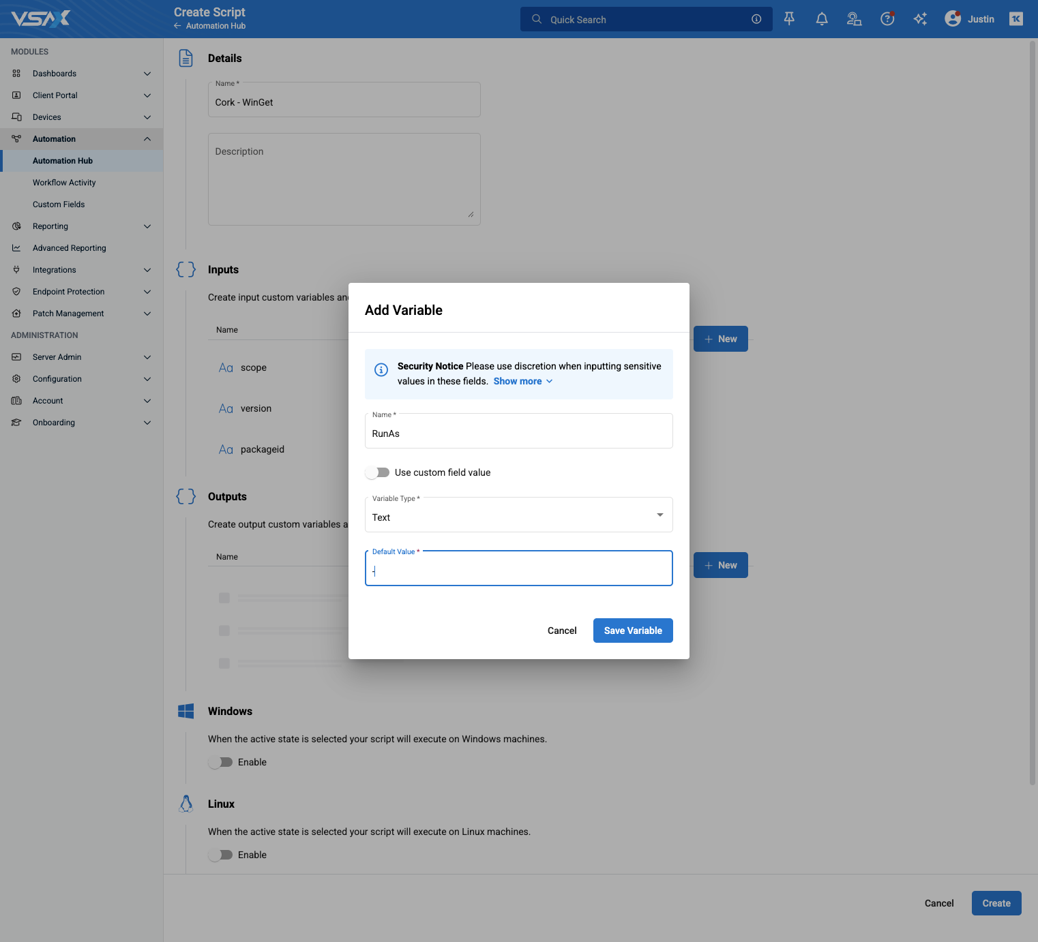Click the script Description textarea
Viewport: 1038px width, 942px height.
click(x=344, y=179)
